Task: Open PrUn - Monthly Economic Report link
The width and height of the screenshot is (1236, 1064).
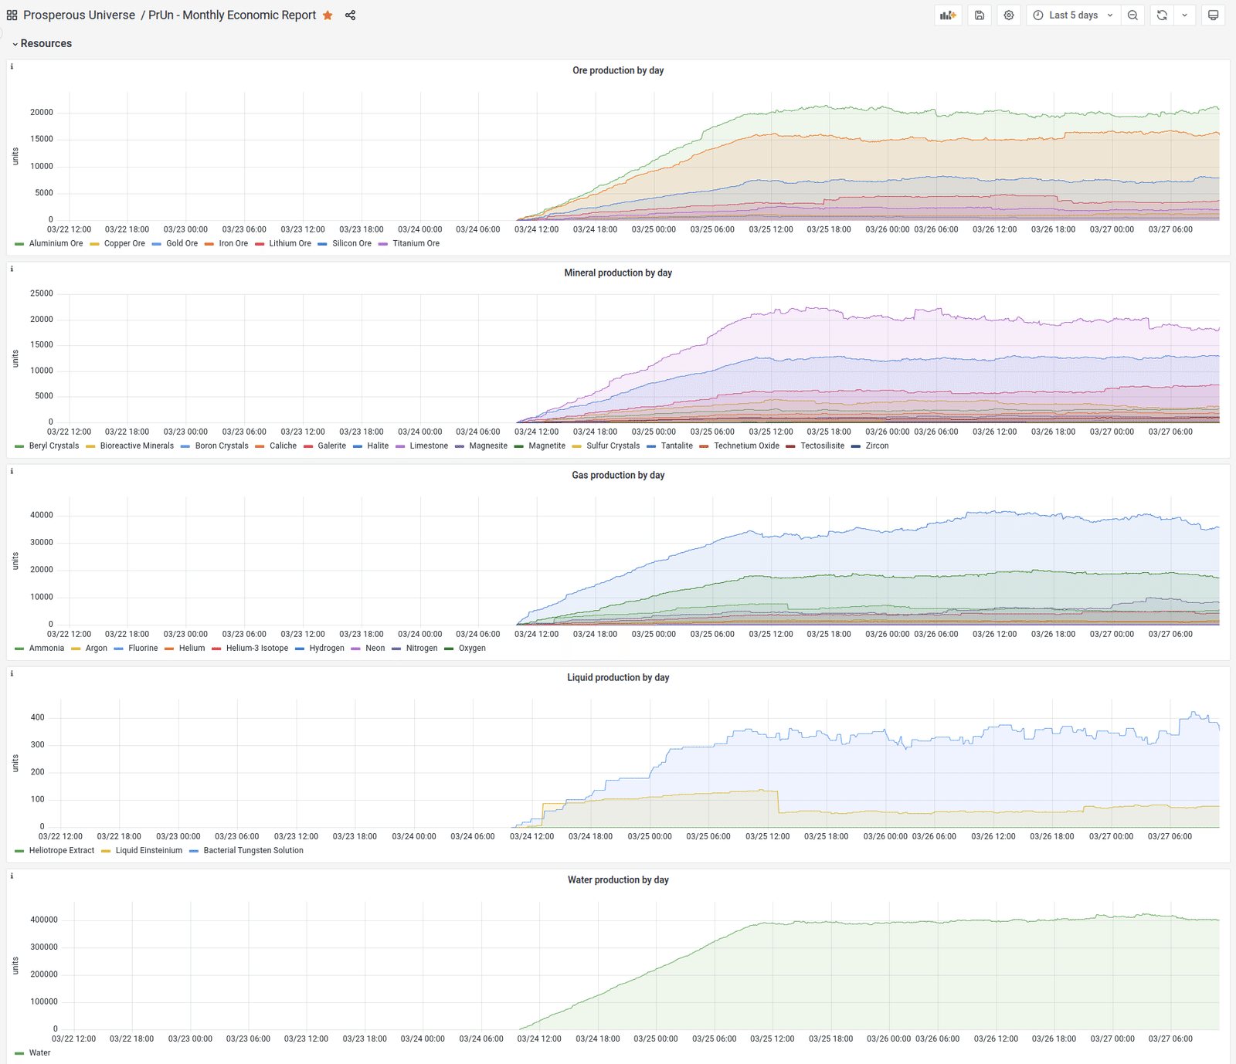Action: coord(232,15)
